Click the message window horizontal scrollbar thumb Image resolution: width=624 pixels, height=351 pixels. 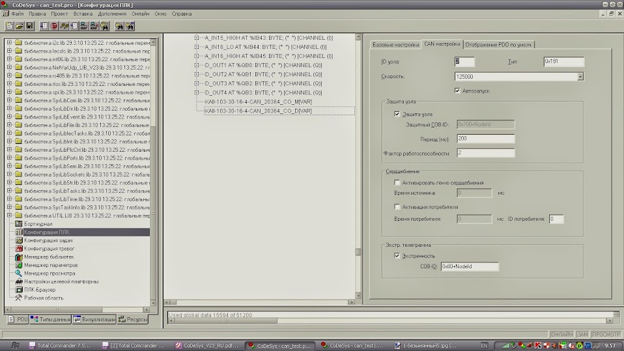226,321
